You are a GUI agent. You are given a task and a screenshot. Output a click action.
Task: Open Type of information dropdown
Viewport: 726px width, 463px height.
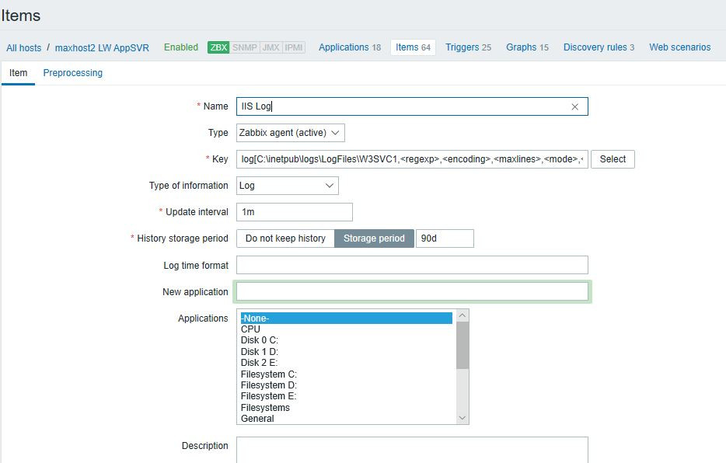click(x=287, y=186)
